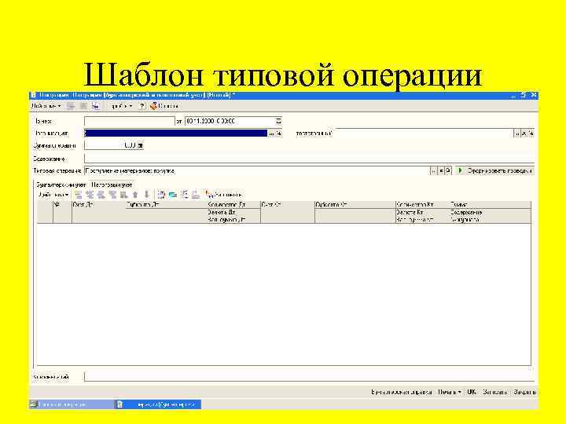566x424 pixels.
Task: Clear Ответственный with its X button
Action: click(x=524, y=133)
